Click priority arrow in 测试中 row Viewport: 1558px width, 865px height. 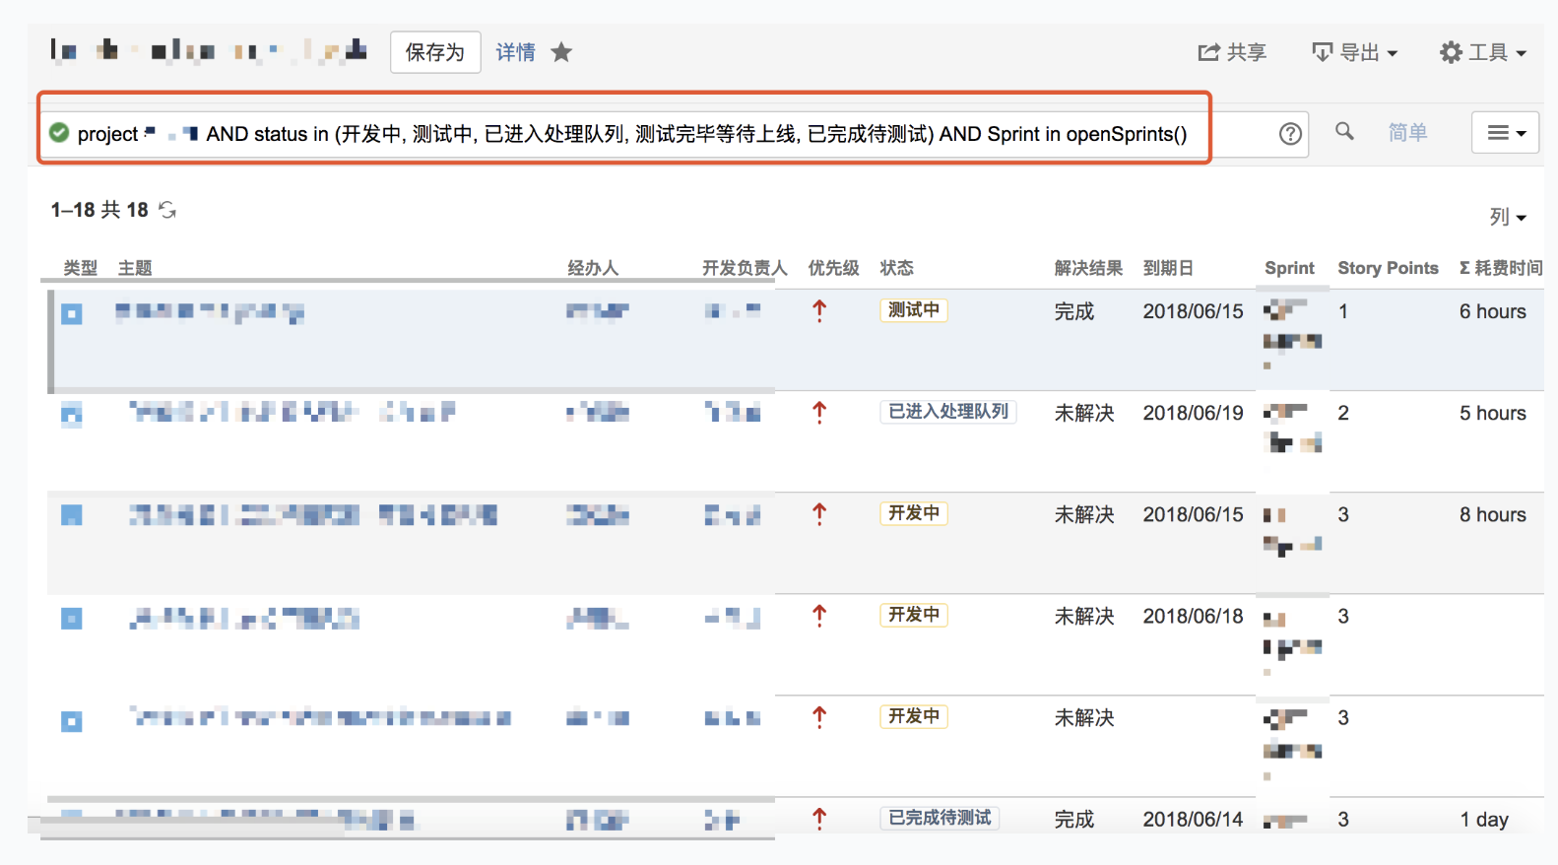[819, 311]
